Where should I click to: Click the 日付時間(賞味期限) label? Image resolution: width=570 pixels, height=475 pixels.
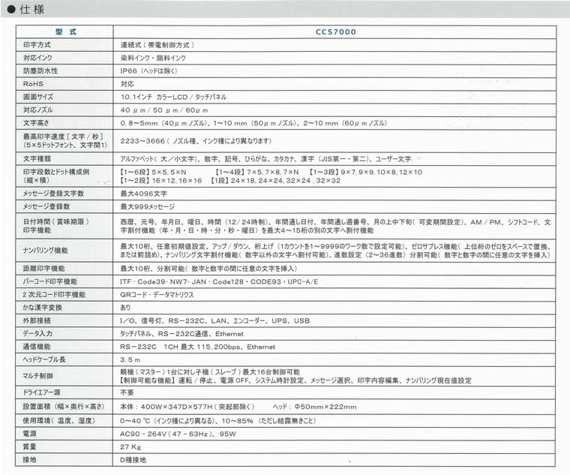tap(56, 226)
